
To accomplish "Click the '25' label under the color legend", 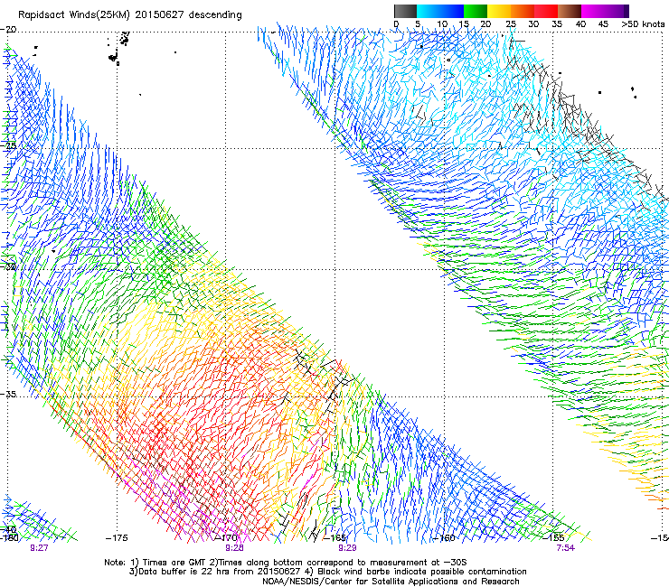I will pyautogui.click(x=511, y=24).
